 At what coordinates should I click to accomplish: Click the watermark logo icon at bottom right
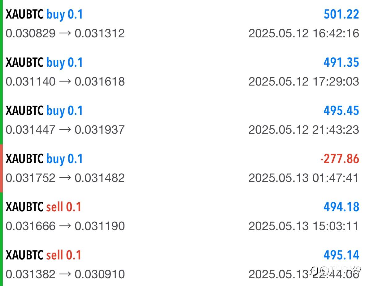click(x=314, y=271)
